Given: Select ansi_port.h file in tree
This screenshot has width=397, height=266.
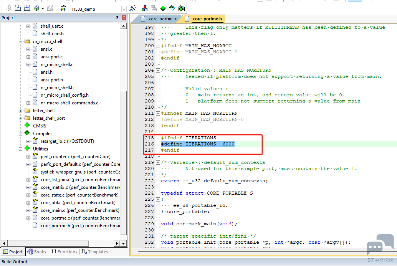Looking at the screenshot, I should click(52, 80).
